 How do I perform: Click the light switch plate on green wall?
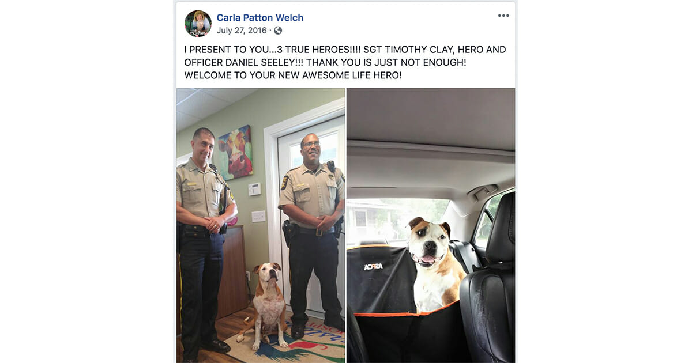pos(258,216)
